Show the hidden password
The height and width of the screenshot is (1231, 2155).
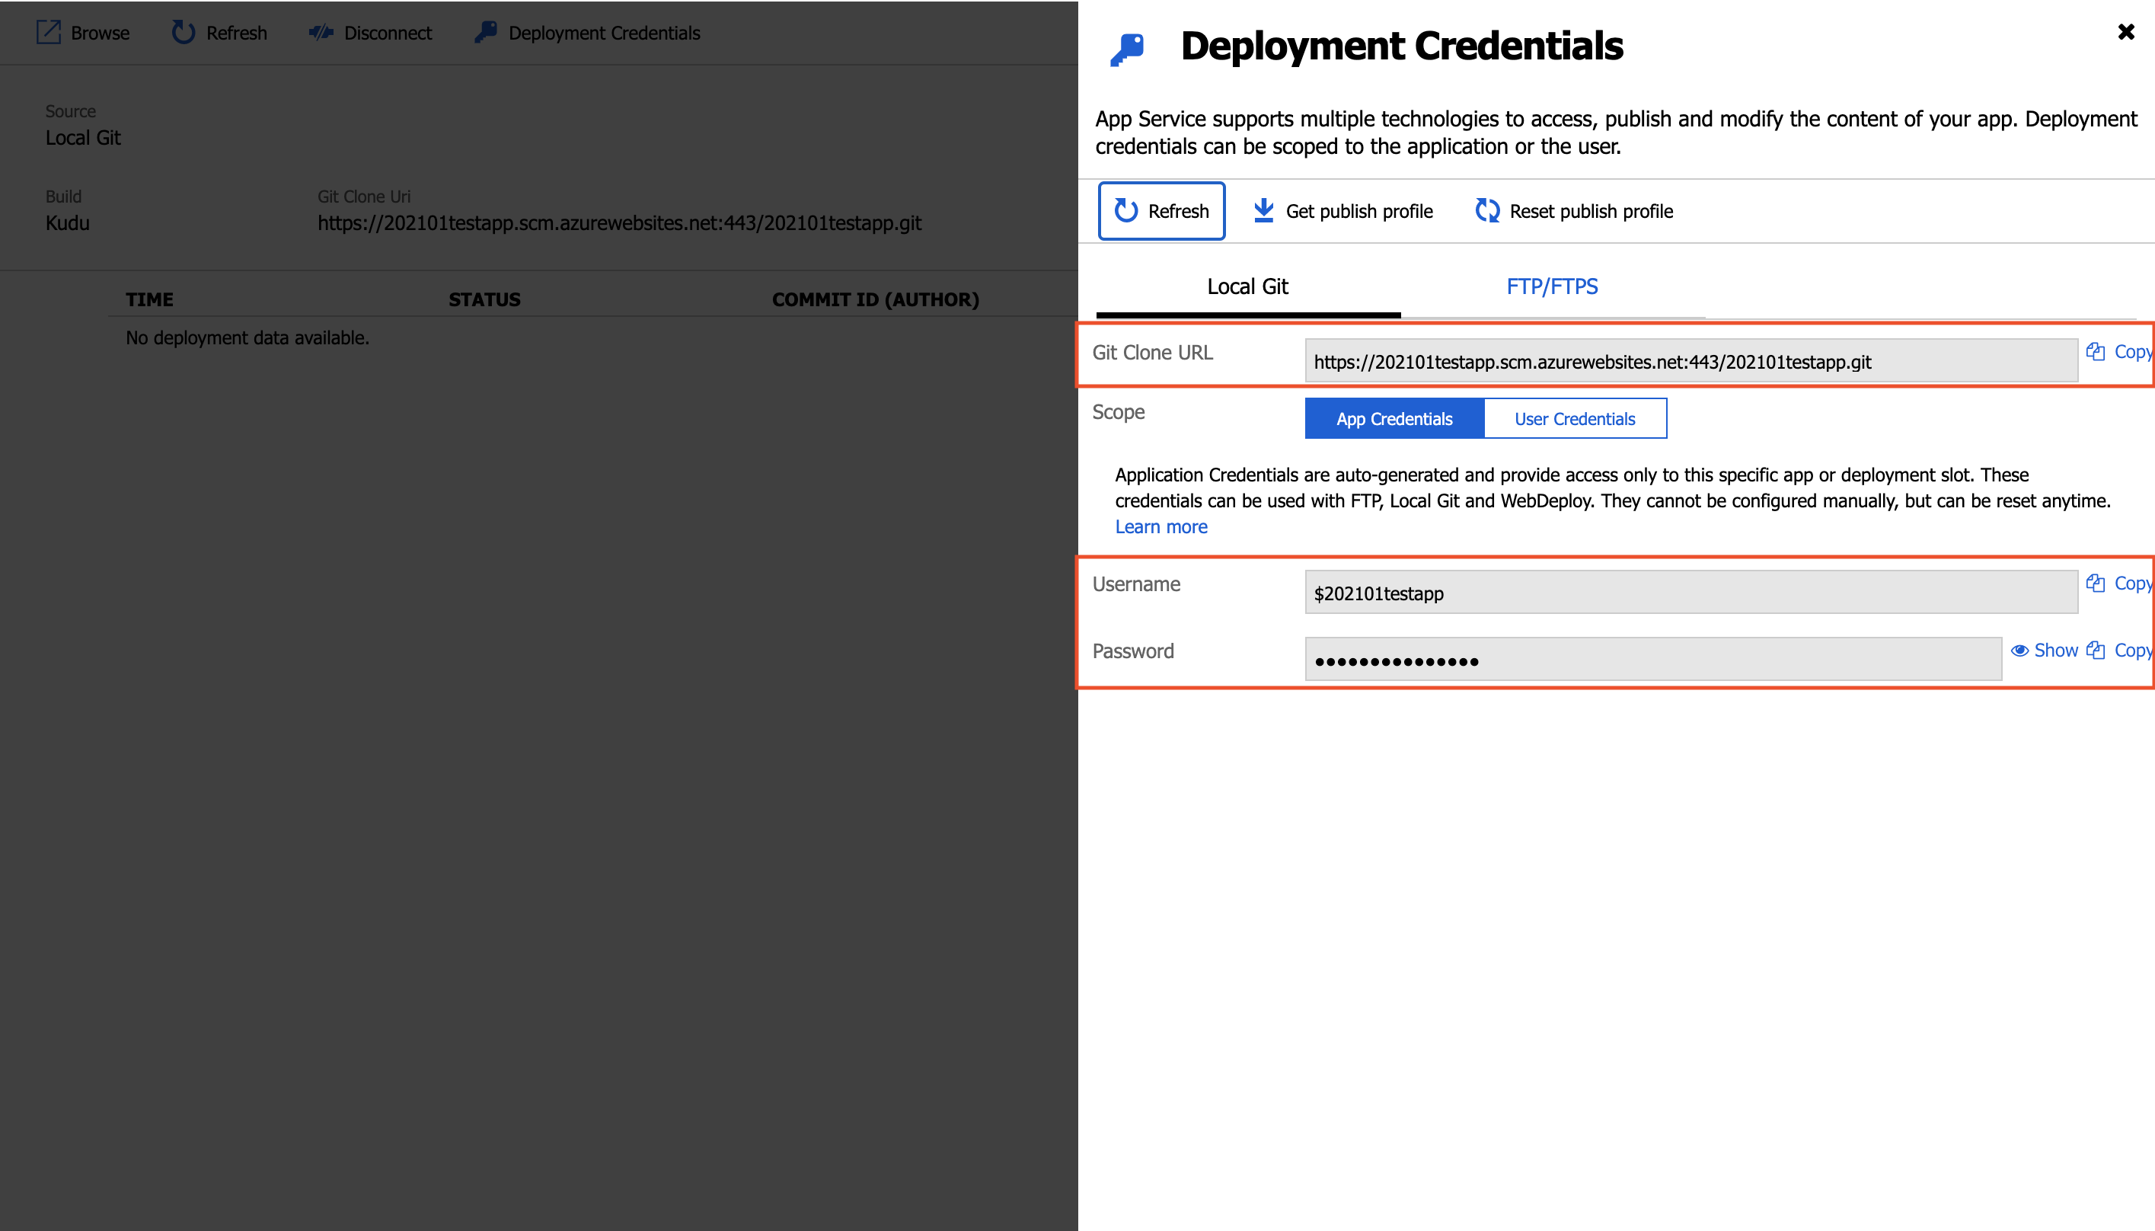2045,651
